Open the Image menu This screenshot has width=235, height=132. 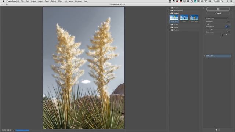[x=33, y=1]
